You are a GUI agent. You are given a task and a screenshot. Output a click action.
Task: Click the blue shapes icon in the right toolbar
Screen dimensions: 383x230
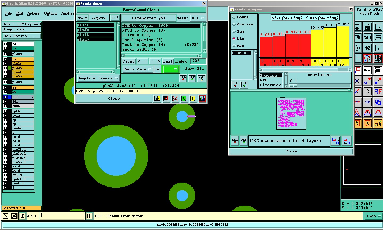pos(378,102)
